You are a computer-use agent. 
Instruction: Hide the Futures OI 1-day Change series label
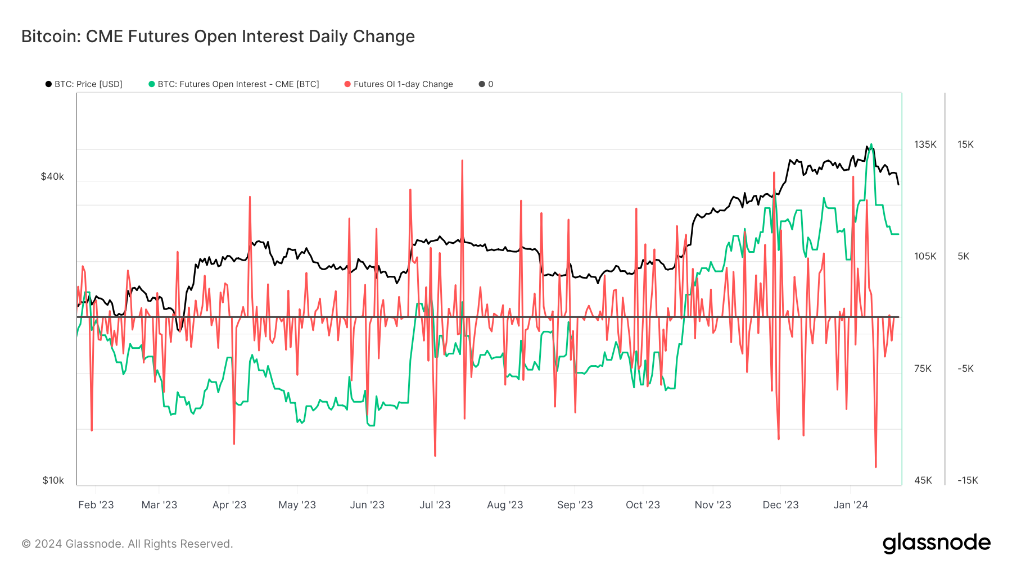[x=403, y=84]
